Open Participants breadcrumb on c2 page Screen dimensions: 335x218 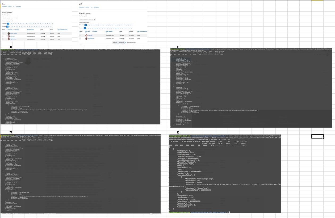pyautogui.click(x=96, y=7)
